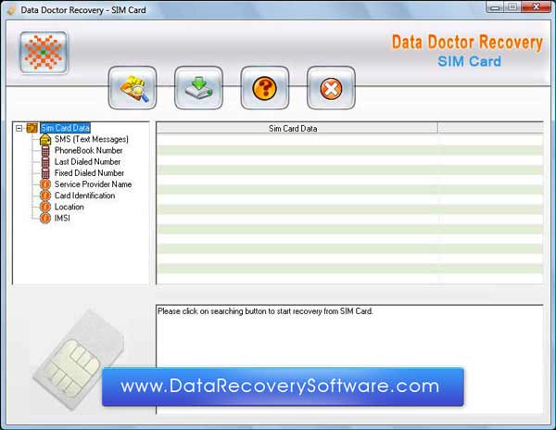Select the Sim Card Data root node
This screenshot has width=556, height=430.
[65, 128]
